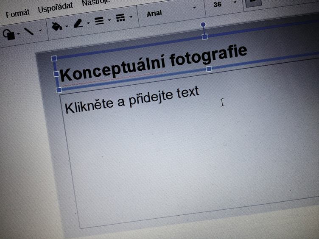Open fill color dropdown arrow
The image size is (319, 239).
pyautogui.click(x=67, y=26)
